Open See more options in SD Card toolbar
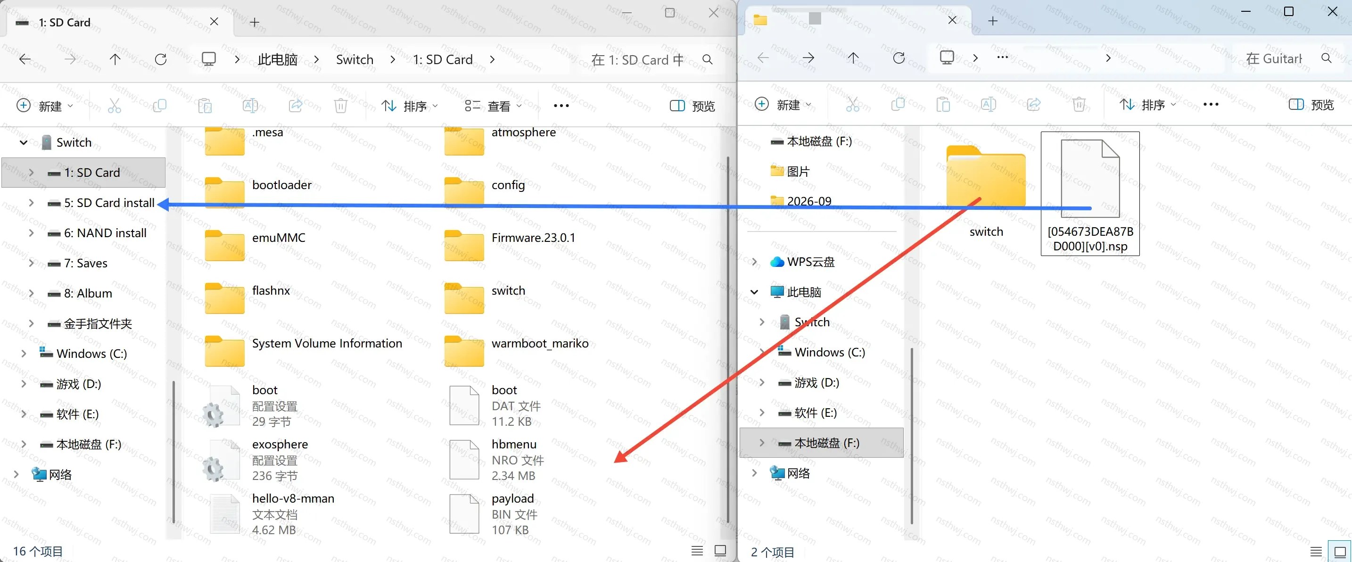 [561, 106]
